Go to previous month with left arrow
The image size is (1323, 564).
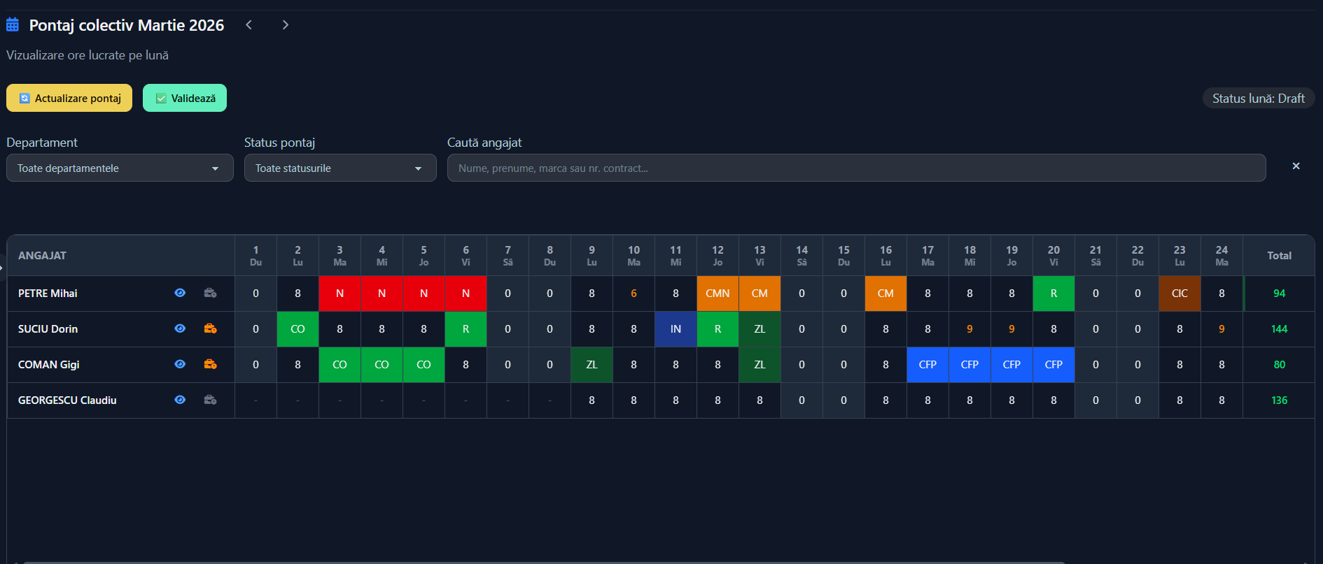click(x=248, y=25)
